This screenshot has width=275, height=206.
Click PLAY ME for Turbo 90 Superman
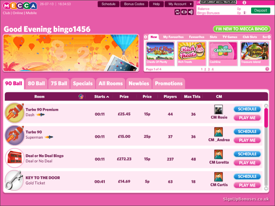[x=247, y=140]
